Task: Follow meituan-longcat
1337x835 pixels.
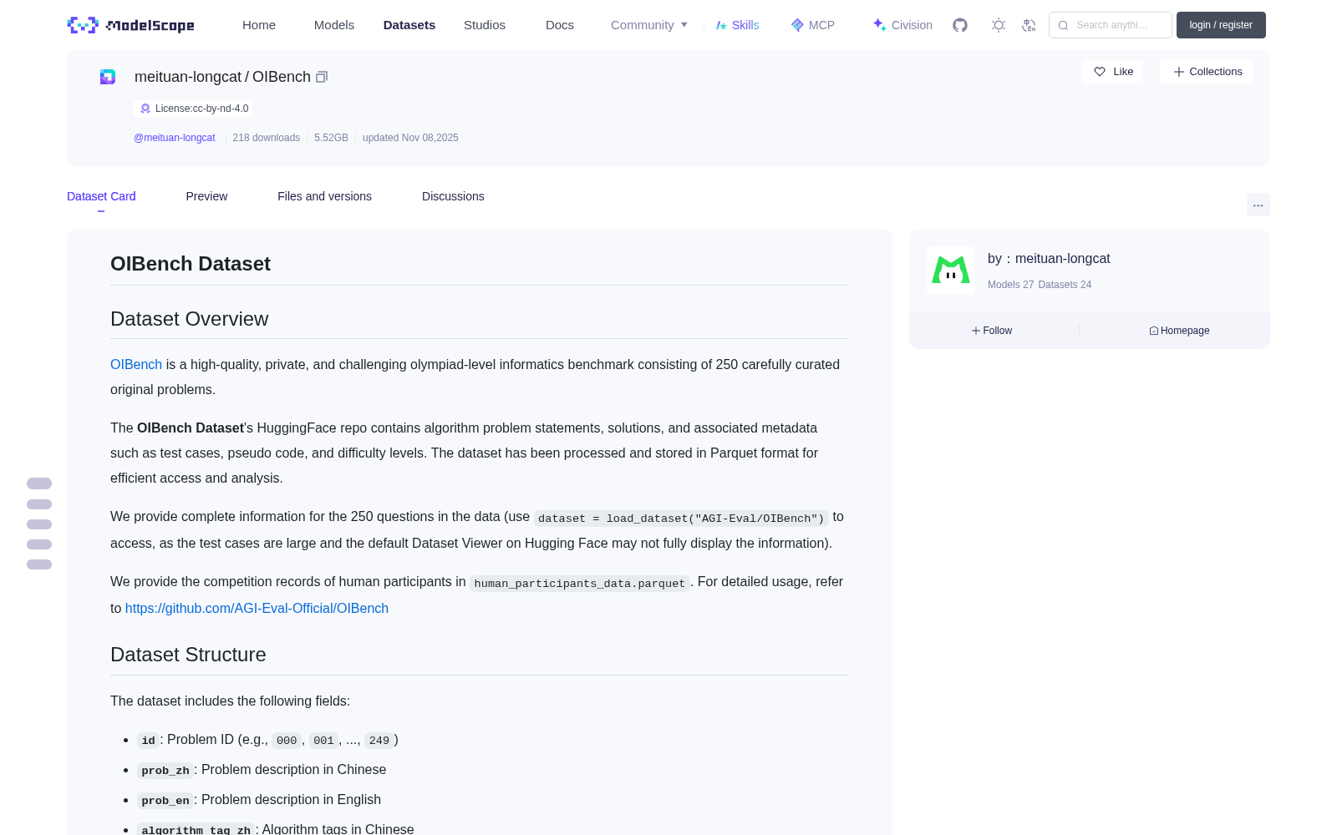Action: point(992,331)
